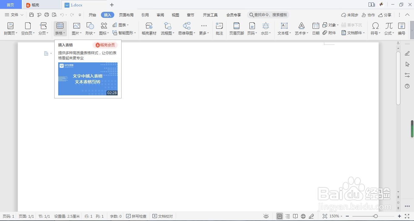The width and height of the screenshot is (414, 221).
Task: Click the Save icon in quick access toolbar
Action: [x=32, y=15]
